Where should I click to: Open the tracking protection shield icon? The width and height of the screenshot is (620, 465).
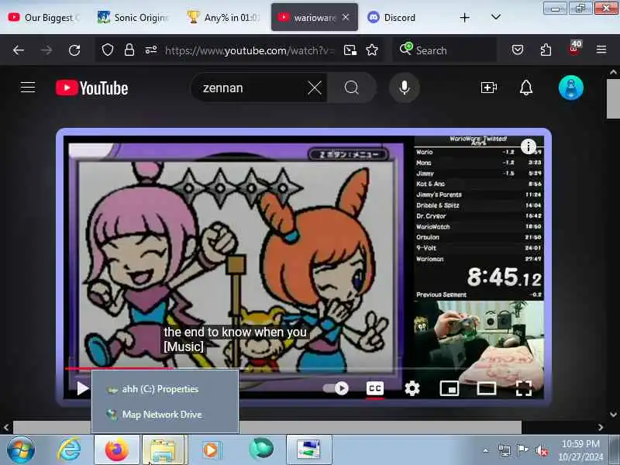108,50
